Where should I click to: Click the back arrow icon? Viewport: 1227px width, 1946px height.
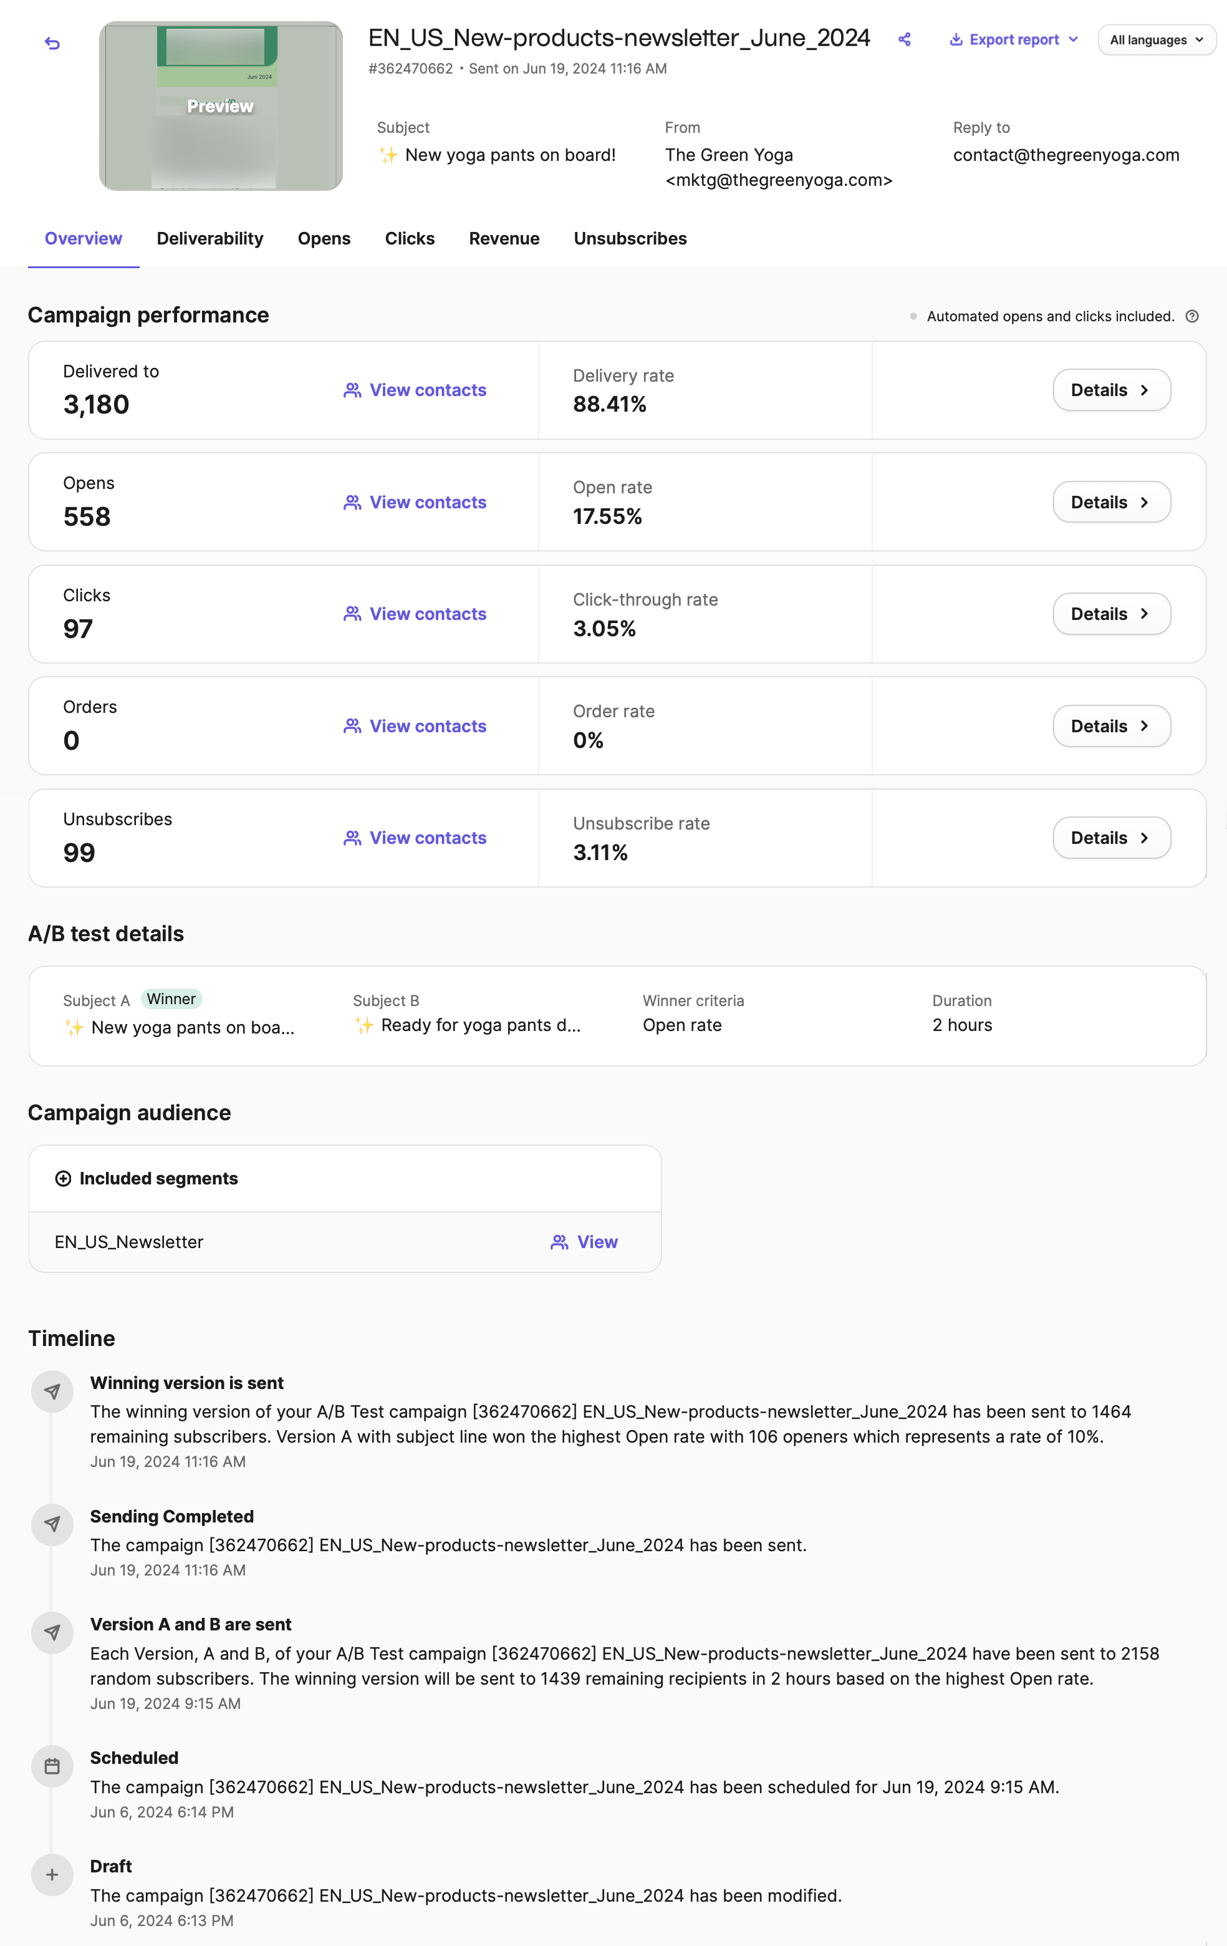(52, 44)
